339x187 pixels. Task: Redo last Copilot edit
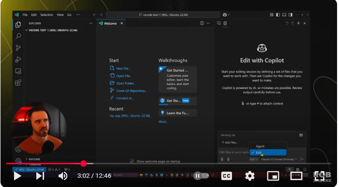293,23
